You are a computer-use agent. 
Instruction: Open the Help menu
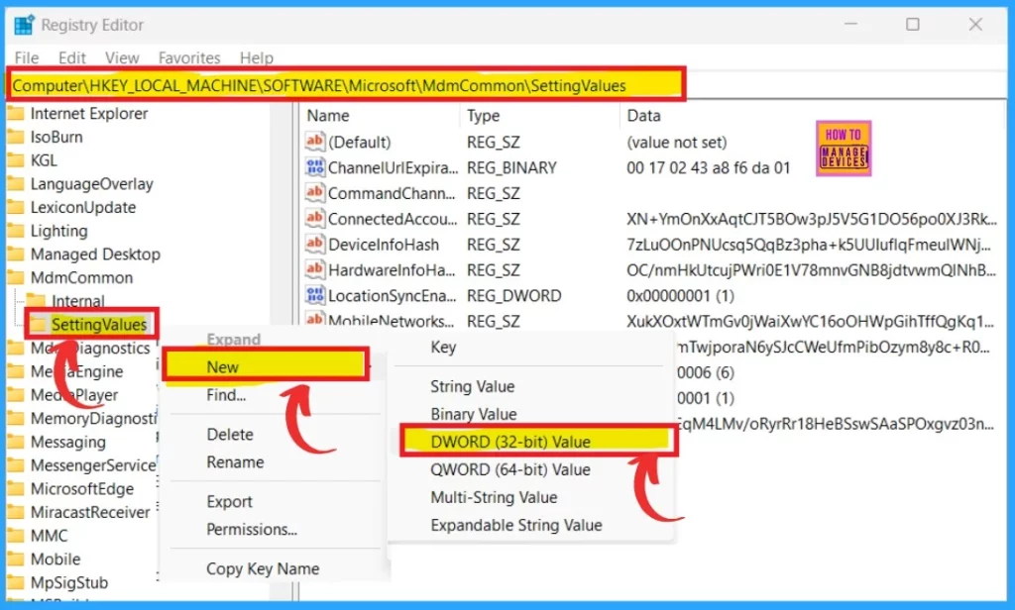(257, 57)
